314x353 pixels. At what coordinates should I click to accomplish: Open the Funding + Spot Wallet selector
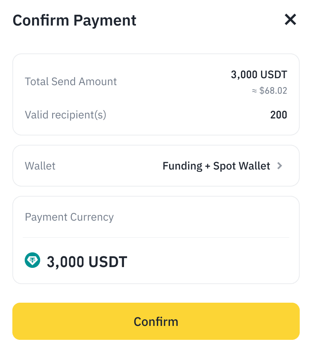point(216,166)
